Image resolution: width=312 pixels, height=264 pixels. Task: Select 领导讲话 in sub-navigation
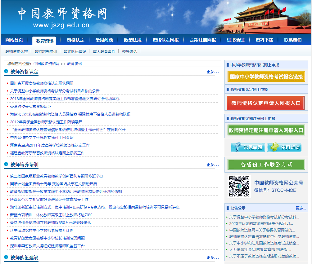(129, 52)
